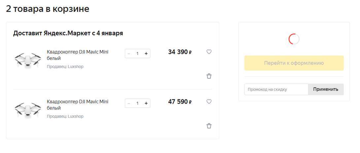Click the first item's quantity value field
This screenshot has height=153, width=360.
pos(137,54)
